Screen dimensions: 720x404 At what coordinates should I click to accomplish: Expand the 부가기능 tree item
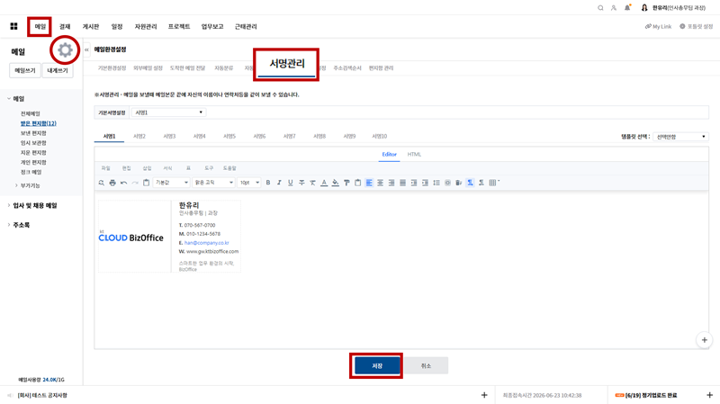coord(16,185)
